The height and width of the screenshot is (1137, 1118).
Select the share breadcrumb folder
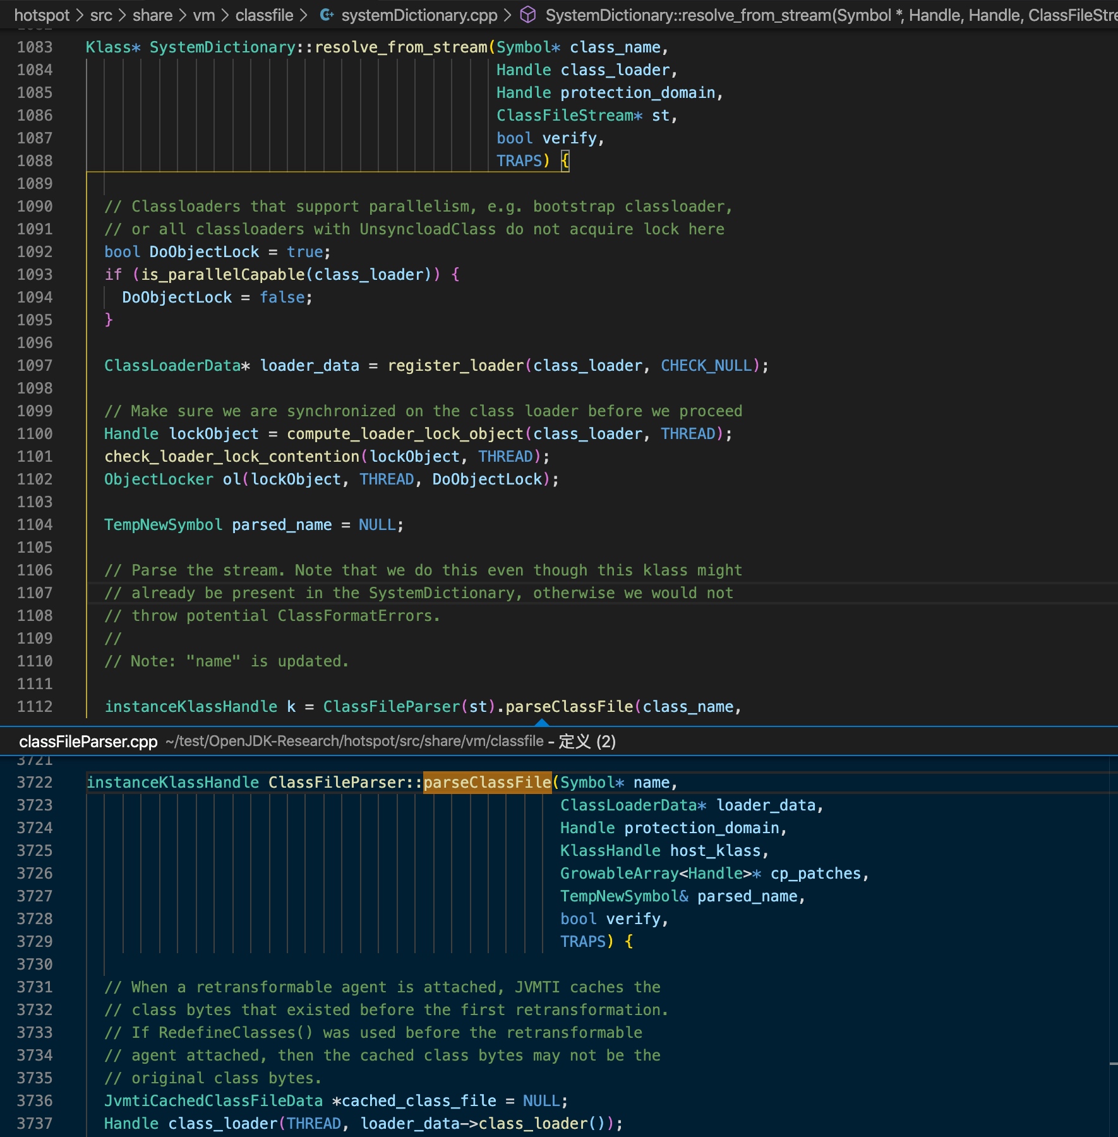click(152, 15)
